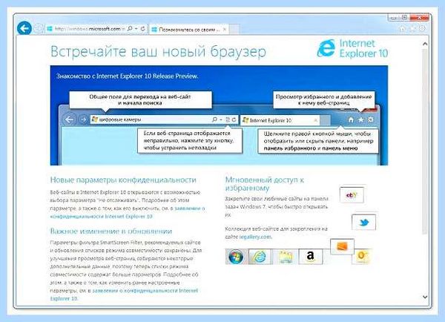Screen dimensions: 445x322
Task: Open privacy statement link under 'Новые параметры конфиденциальности'
Action: [x=127, y=212]
